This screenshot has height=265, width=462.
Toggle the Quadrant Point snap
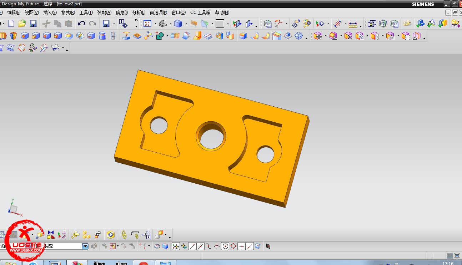(x=233, y=246)
